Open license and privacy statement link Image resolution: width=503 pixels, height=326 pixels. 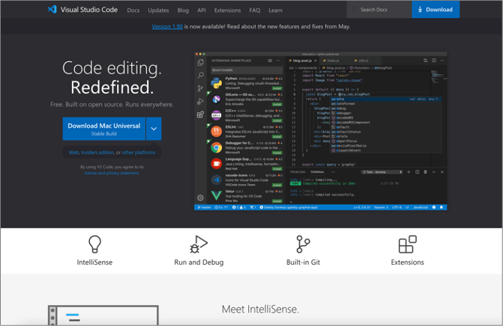click(112, 173)
